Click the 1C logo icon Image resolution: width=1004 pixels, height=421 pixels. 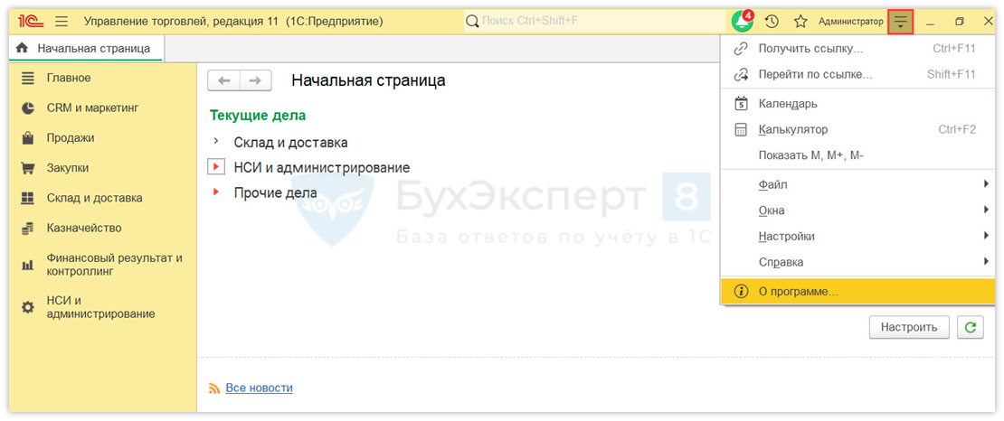(30, 22)
